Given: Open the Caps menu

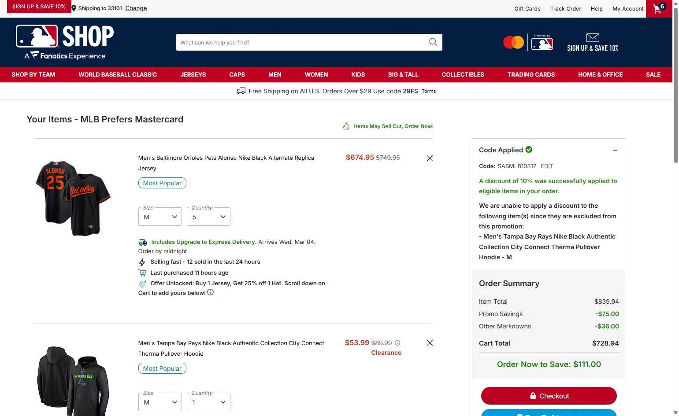Looking at the screenshot, I should tap(237, 74).
